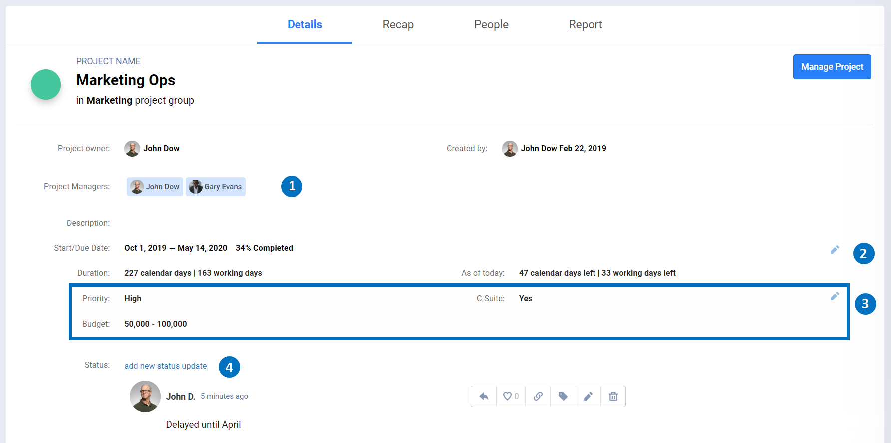Edit Start/Due Date with pencil icon
The image size is (891, 443).
pos(835,250)
